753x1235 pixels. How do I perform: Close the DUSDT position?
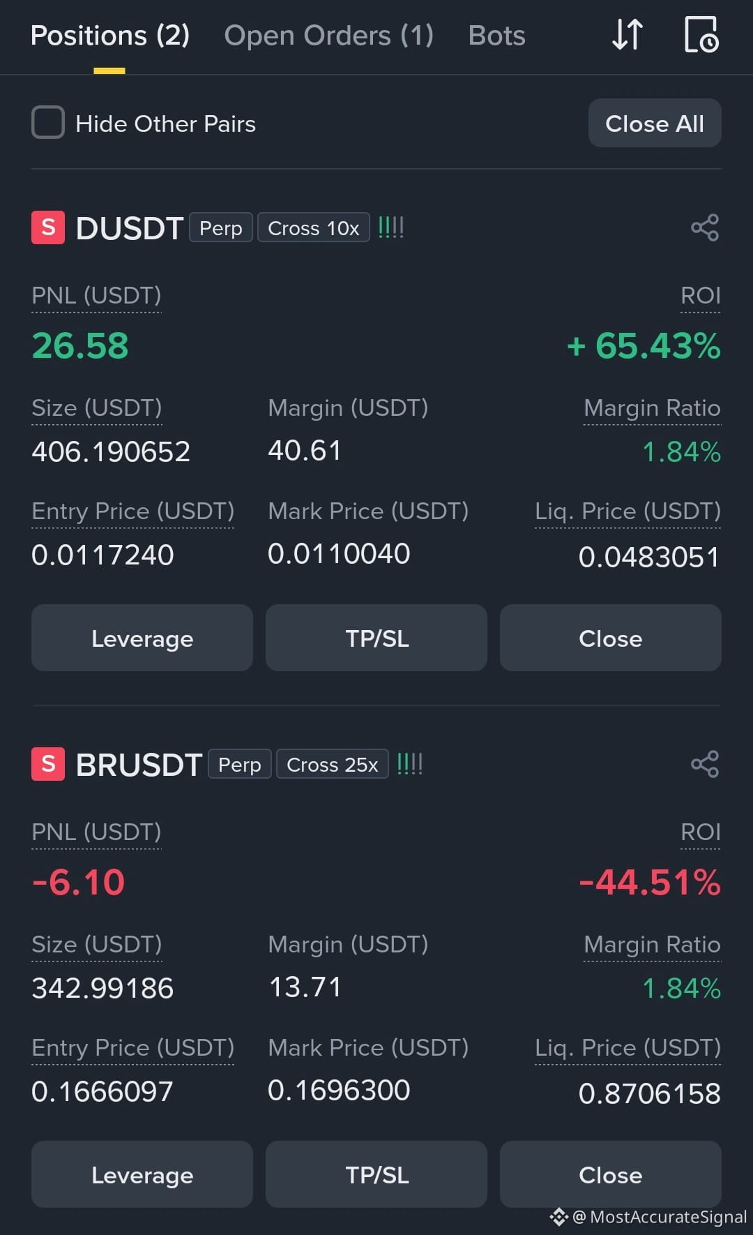pos(611,638)
